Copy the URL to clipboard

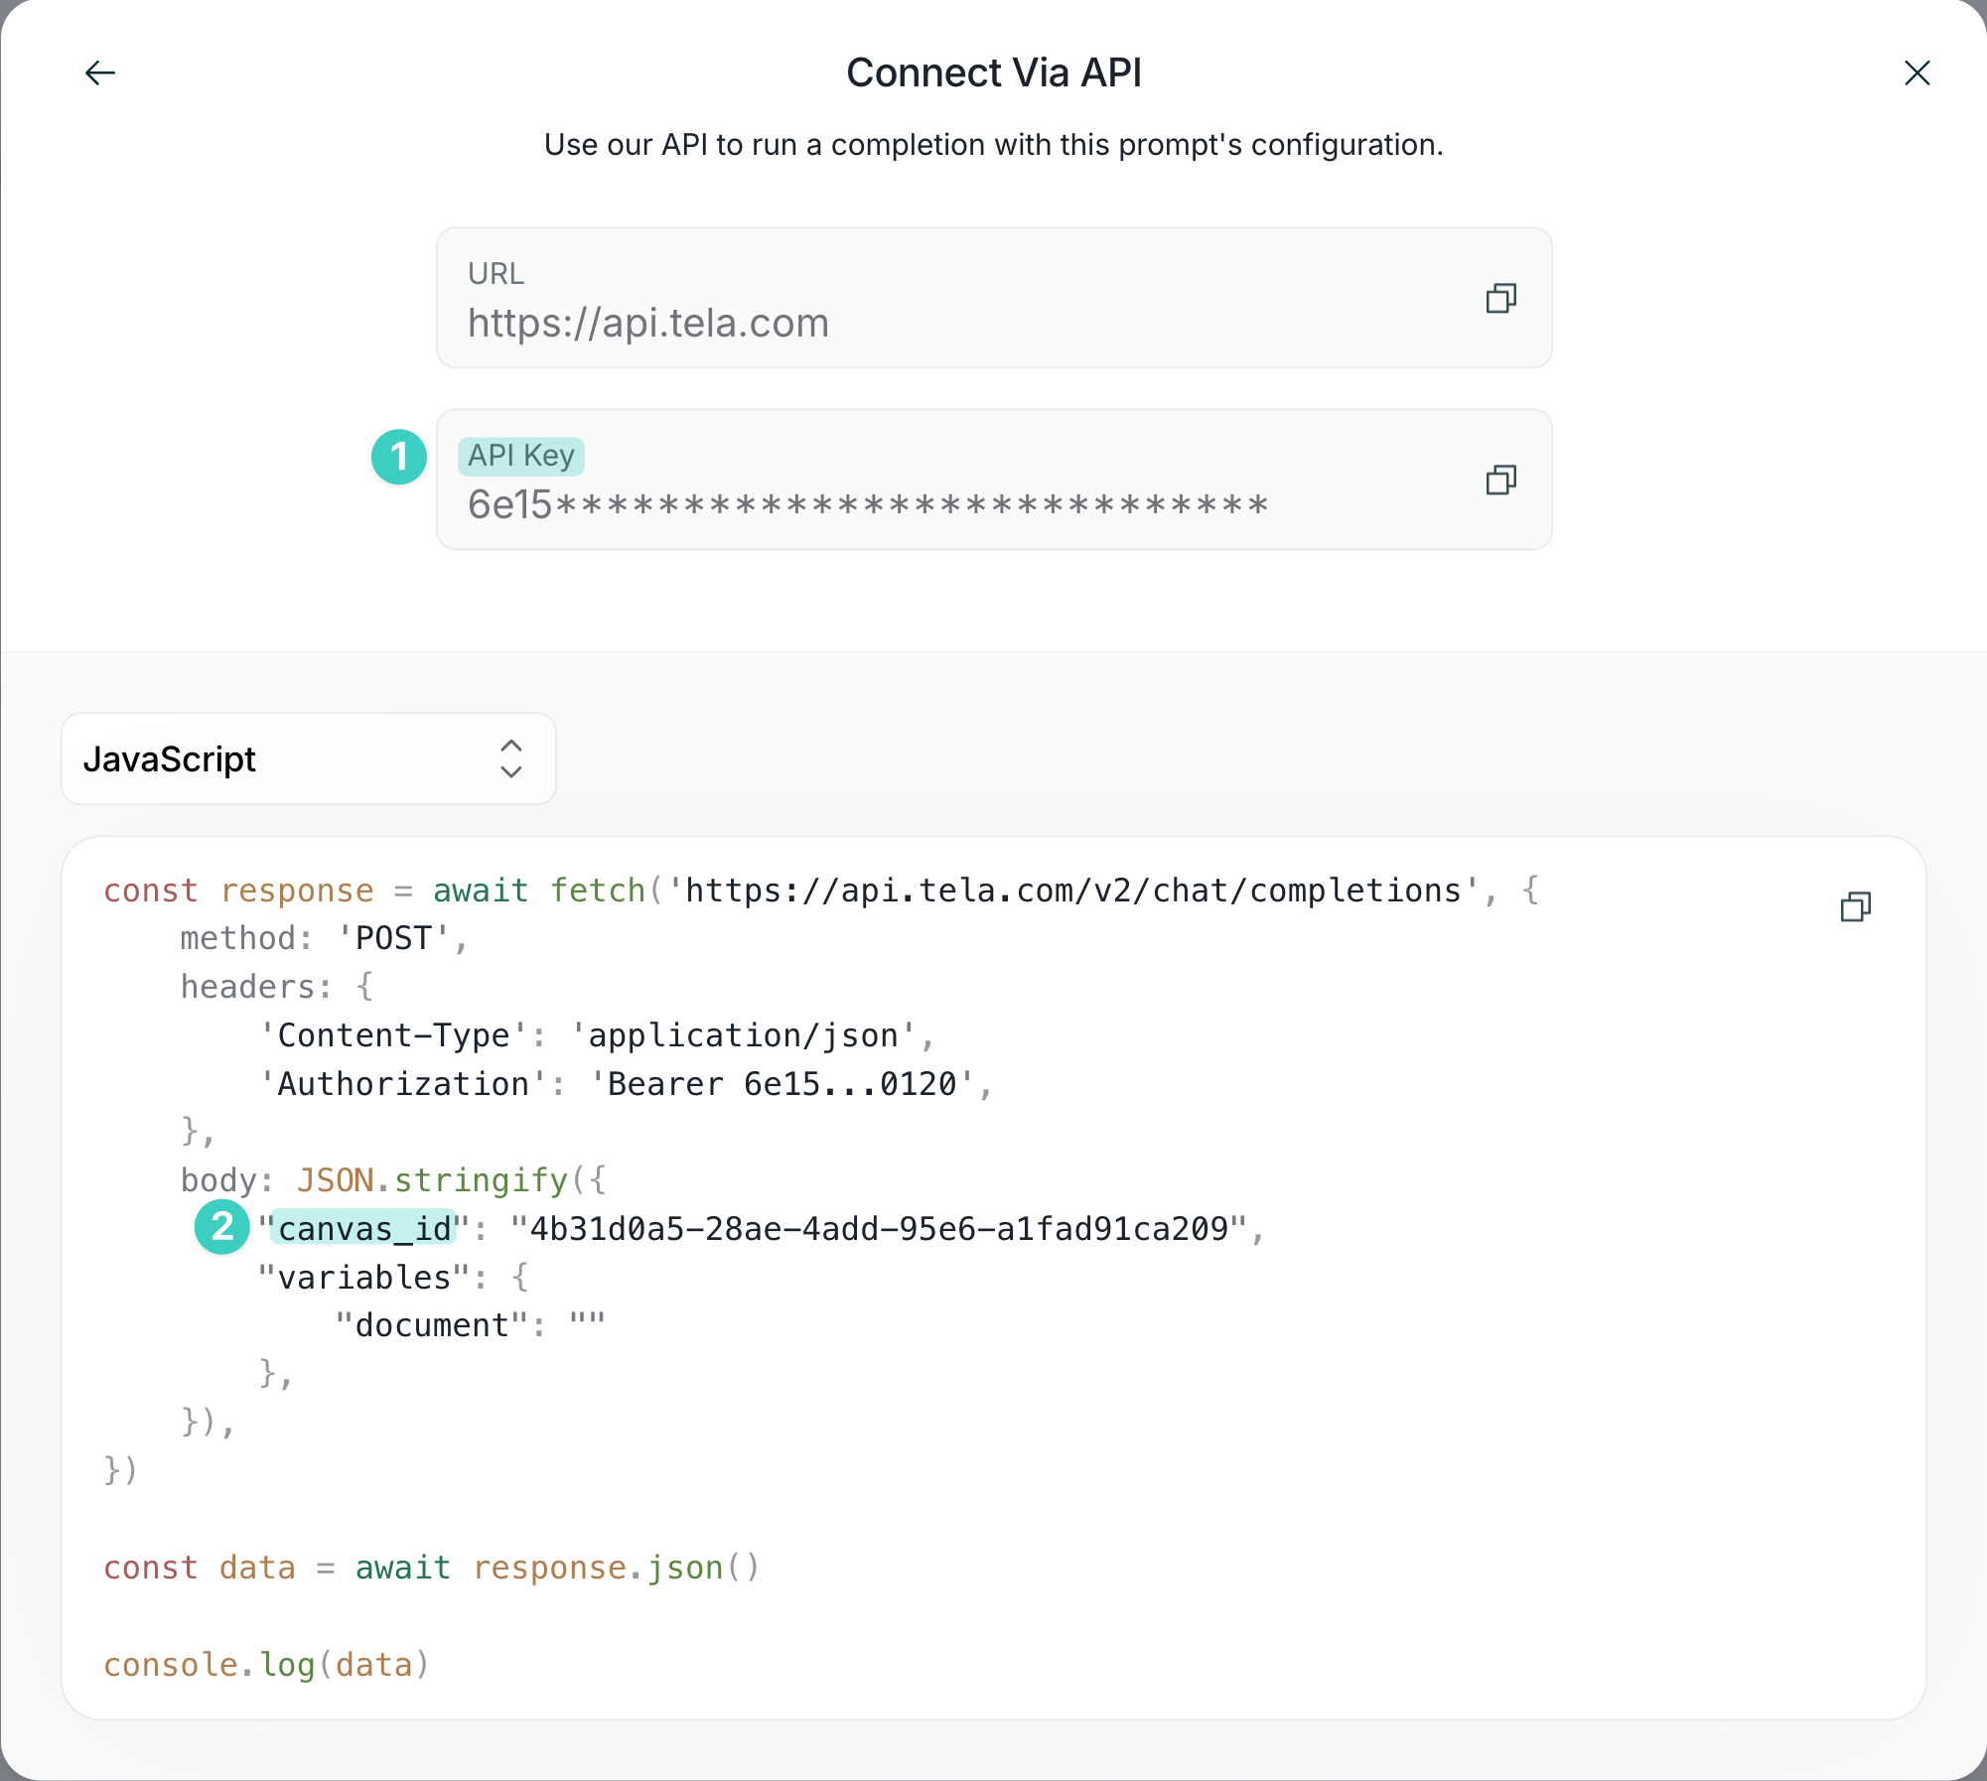(x=1500, y=298)
